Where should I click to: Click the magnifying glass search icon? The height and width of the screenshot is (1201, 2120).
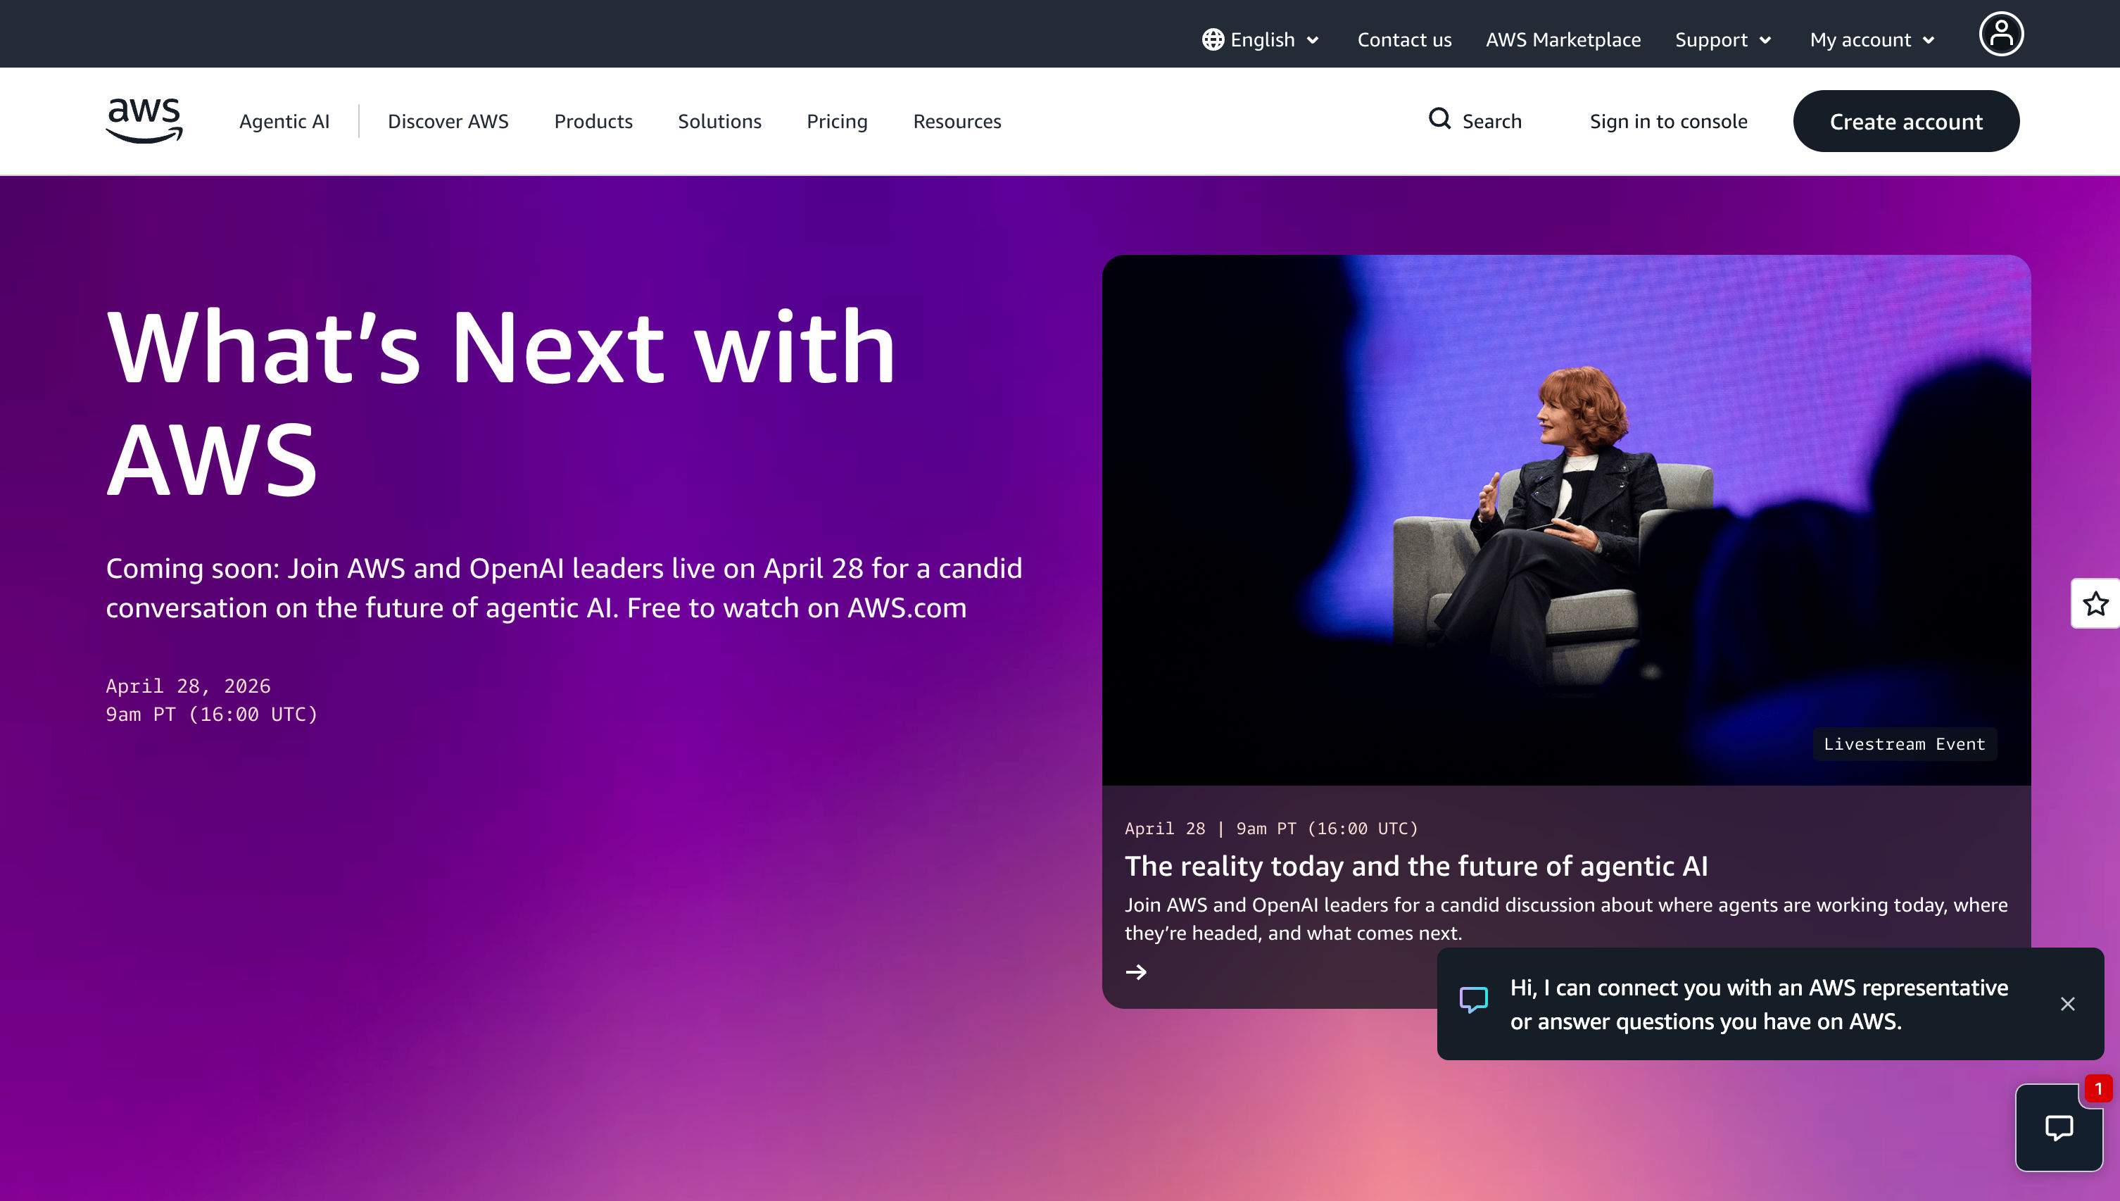[x=1439, y=119]
